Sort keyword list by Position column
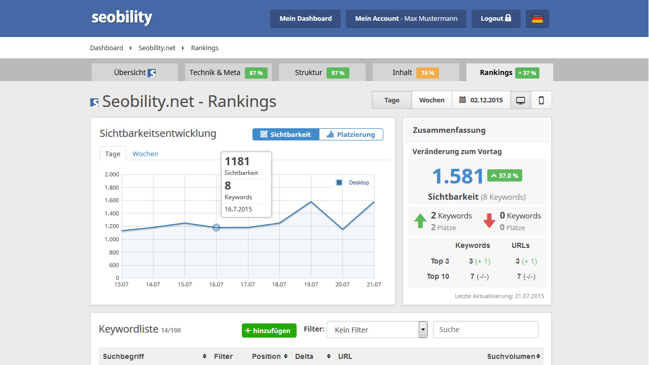This screenshot has height=365, width=649. (x=269, y=356)
